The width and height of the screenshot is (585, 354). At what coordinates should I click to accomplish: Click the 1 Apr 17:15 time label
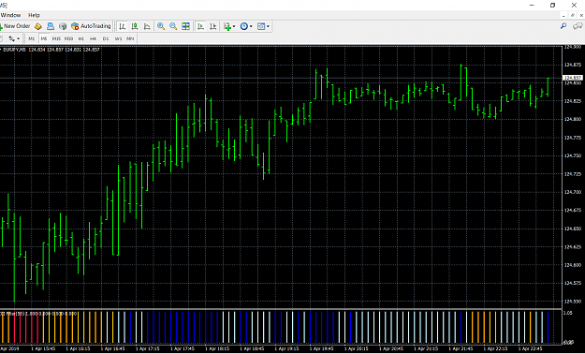tap(148, 348)
